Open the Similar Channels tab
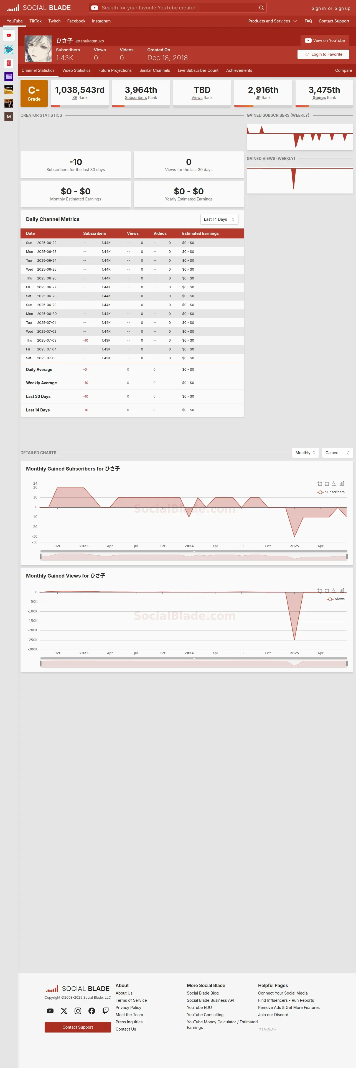The height and width of the screenshot is (1068, 356). tap(155, 70)
